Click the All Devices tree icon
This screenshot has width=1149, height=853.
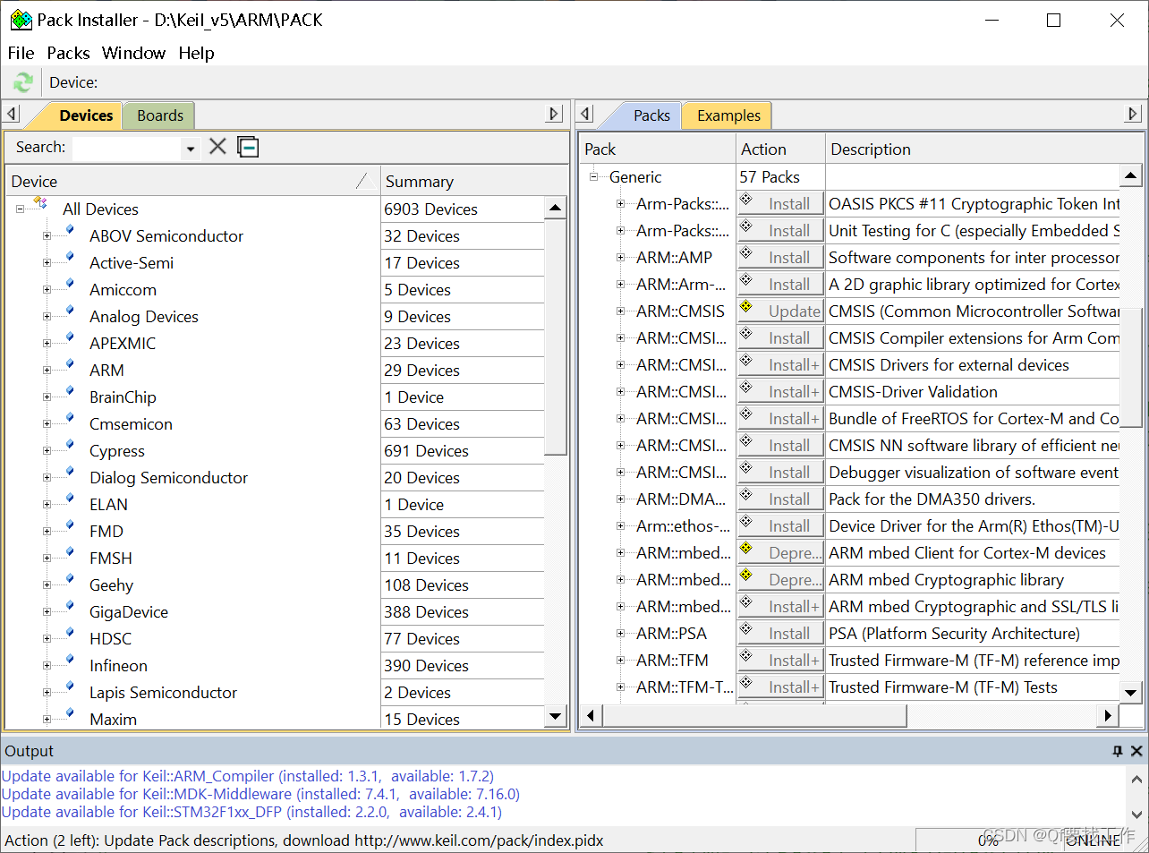click(x=40, y=204)
